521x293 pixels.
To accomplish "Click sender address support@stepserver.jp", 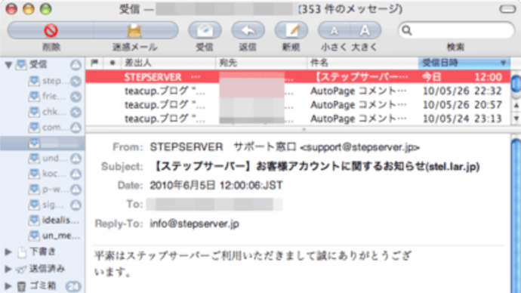I will point(360,147).
